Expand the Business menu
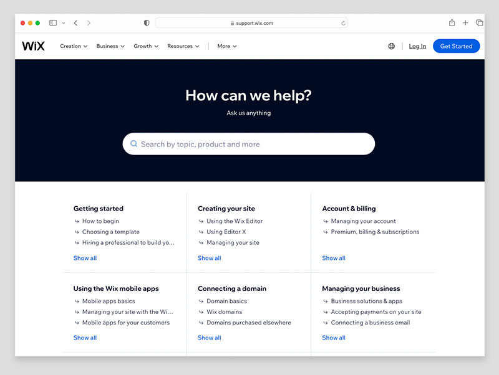The image size is (499, 375). 110,46
